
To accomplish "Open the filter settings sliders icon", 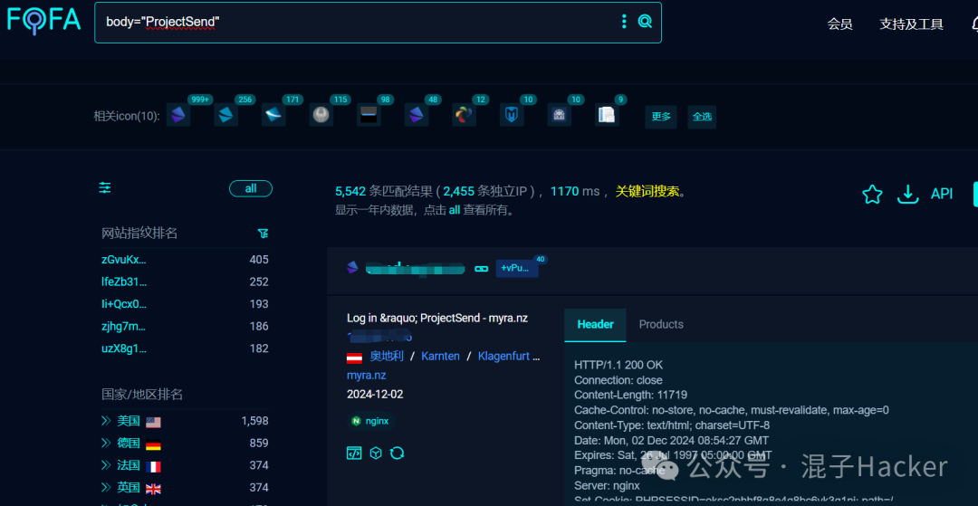I will [x=105, y=187].
